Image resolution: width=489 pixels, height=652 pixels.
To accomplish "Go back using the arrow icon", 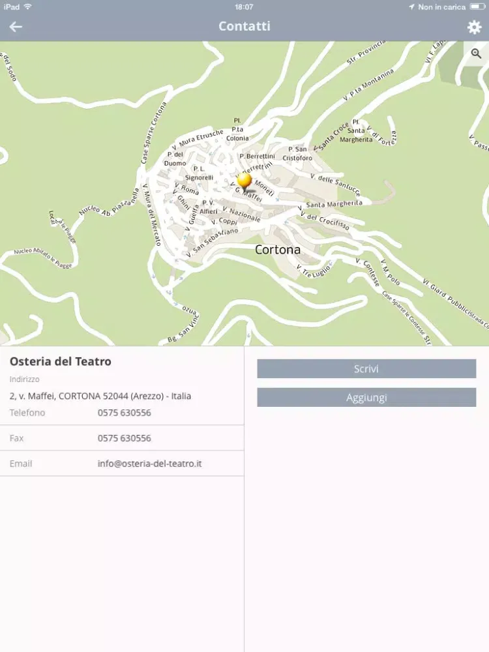I will point(16,27).
